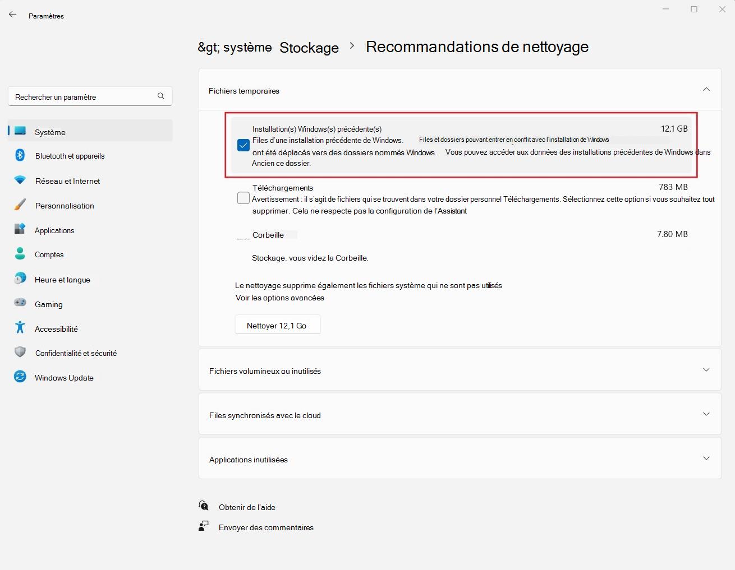This screenshot has width=735, height=570.
Task: Open the Obtenir de l'aide link
Action: point(247,507)
